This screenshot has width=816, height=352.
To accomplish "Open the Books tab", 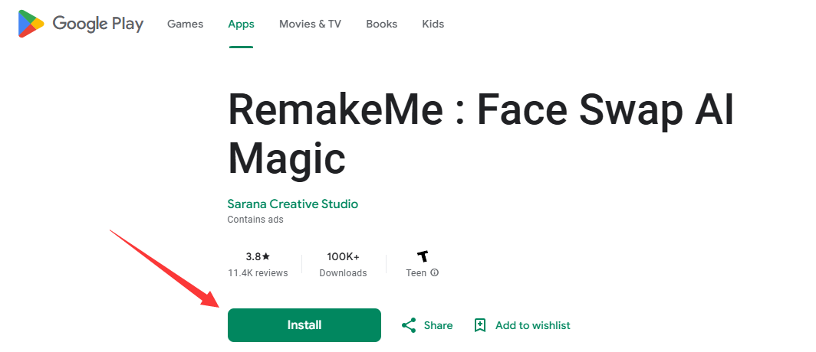I will point(381,24).
